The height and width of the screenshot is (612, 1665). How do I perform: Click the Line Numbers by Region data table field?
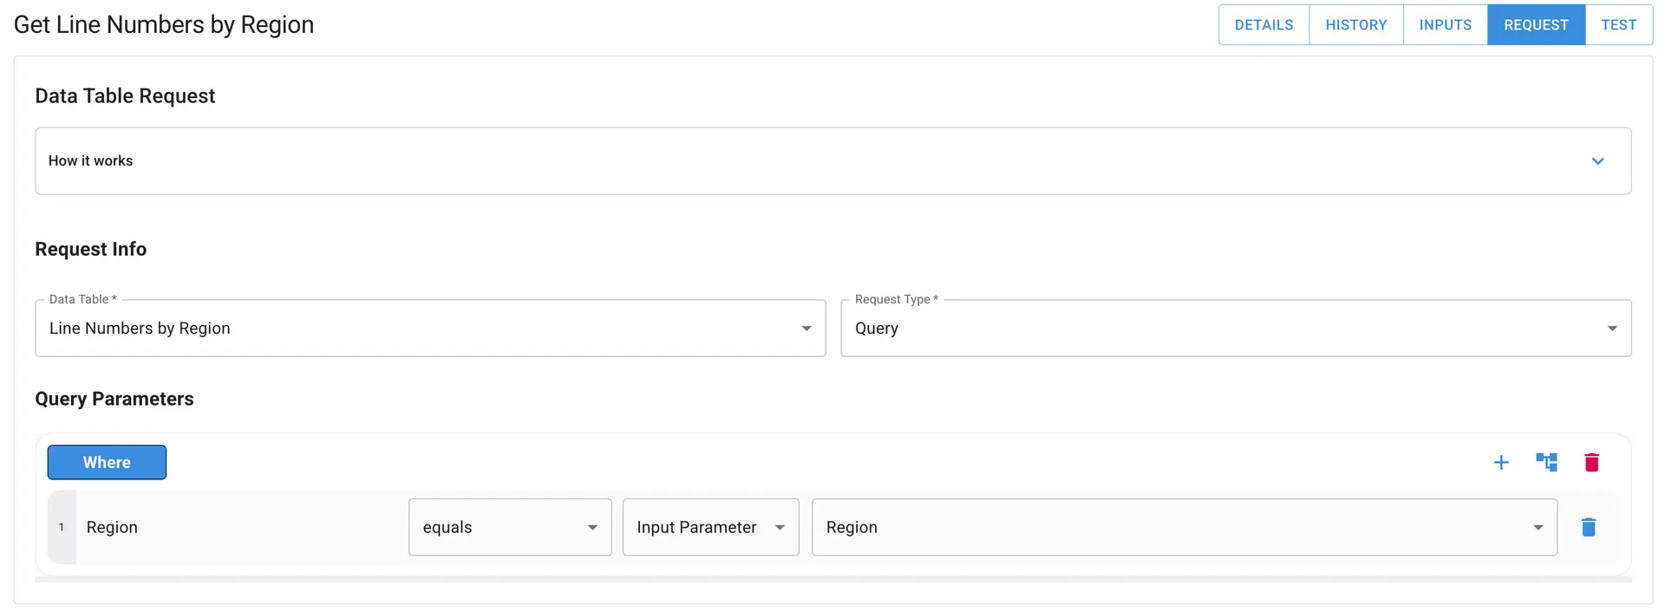(347, 328)
